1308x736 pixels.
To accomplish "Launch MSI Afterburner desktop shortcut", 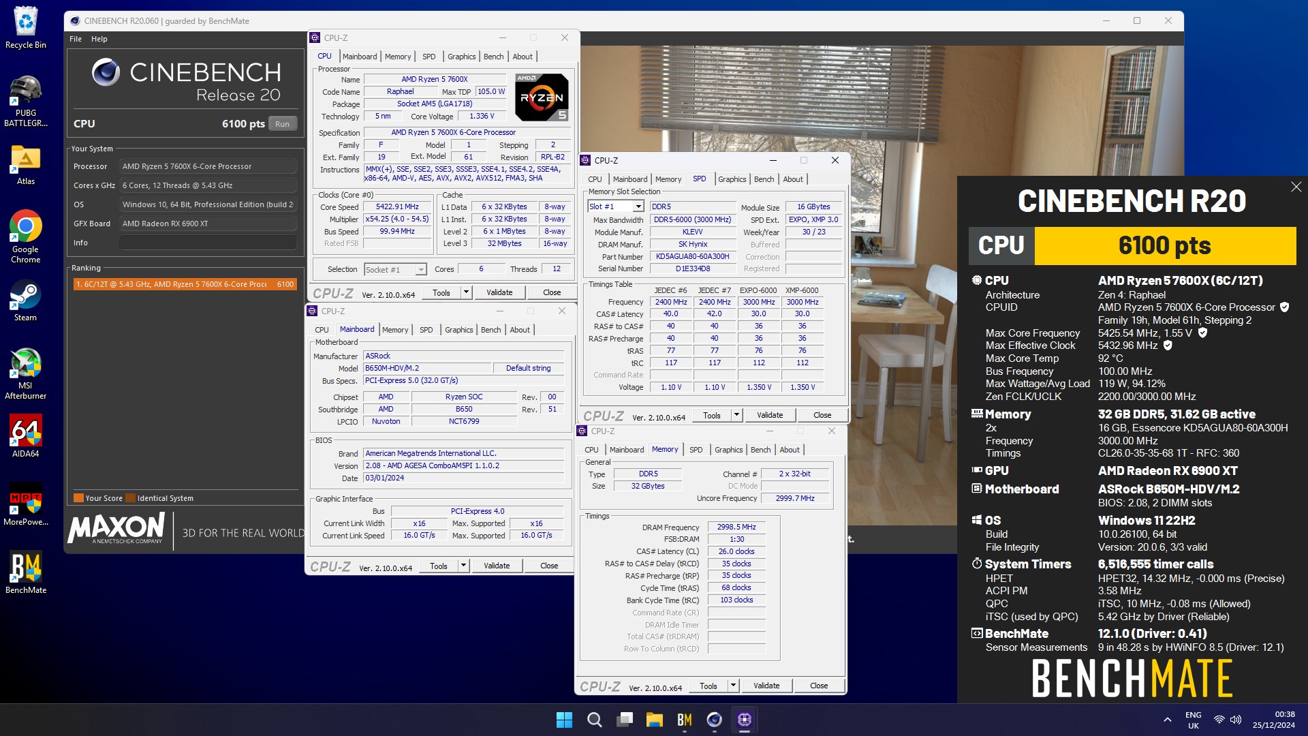I will point(26,373).
